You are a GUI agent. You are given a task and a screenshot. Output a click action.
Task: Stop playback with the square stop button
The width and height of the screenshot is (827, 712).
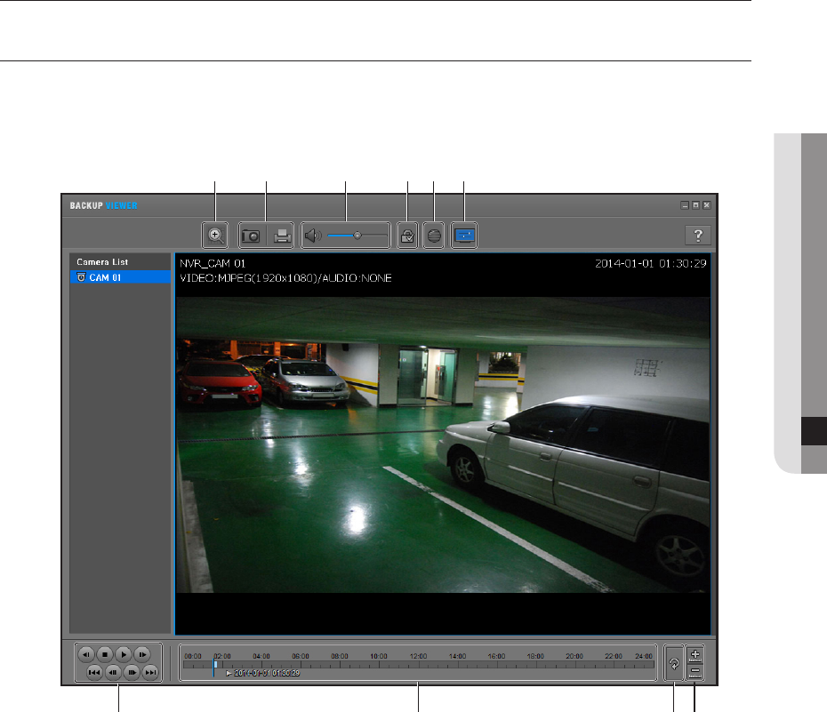104,653
